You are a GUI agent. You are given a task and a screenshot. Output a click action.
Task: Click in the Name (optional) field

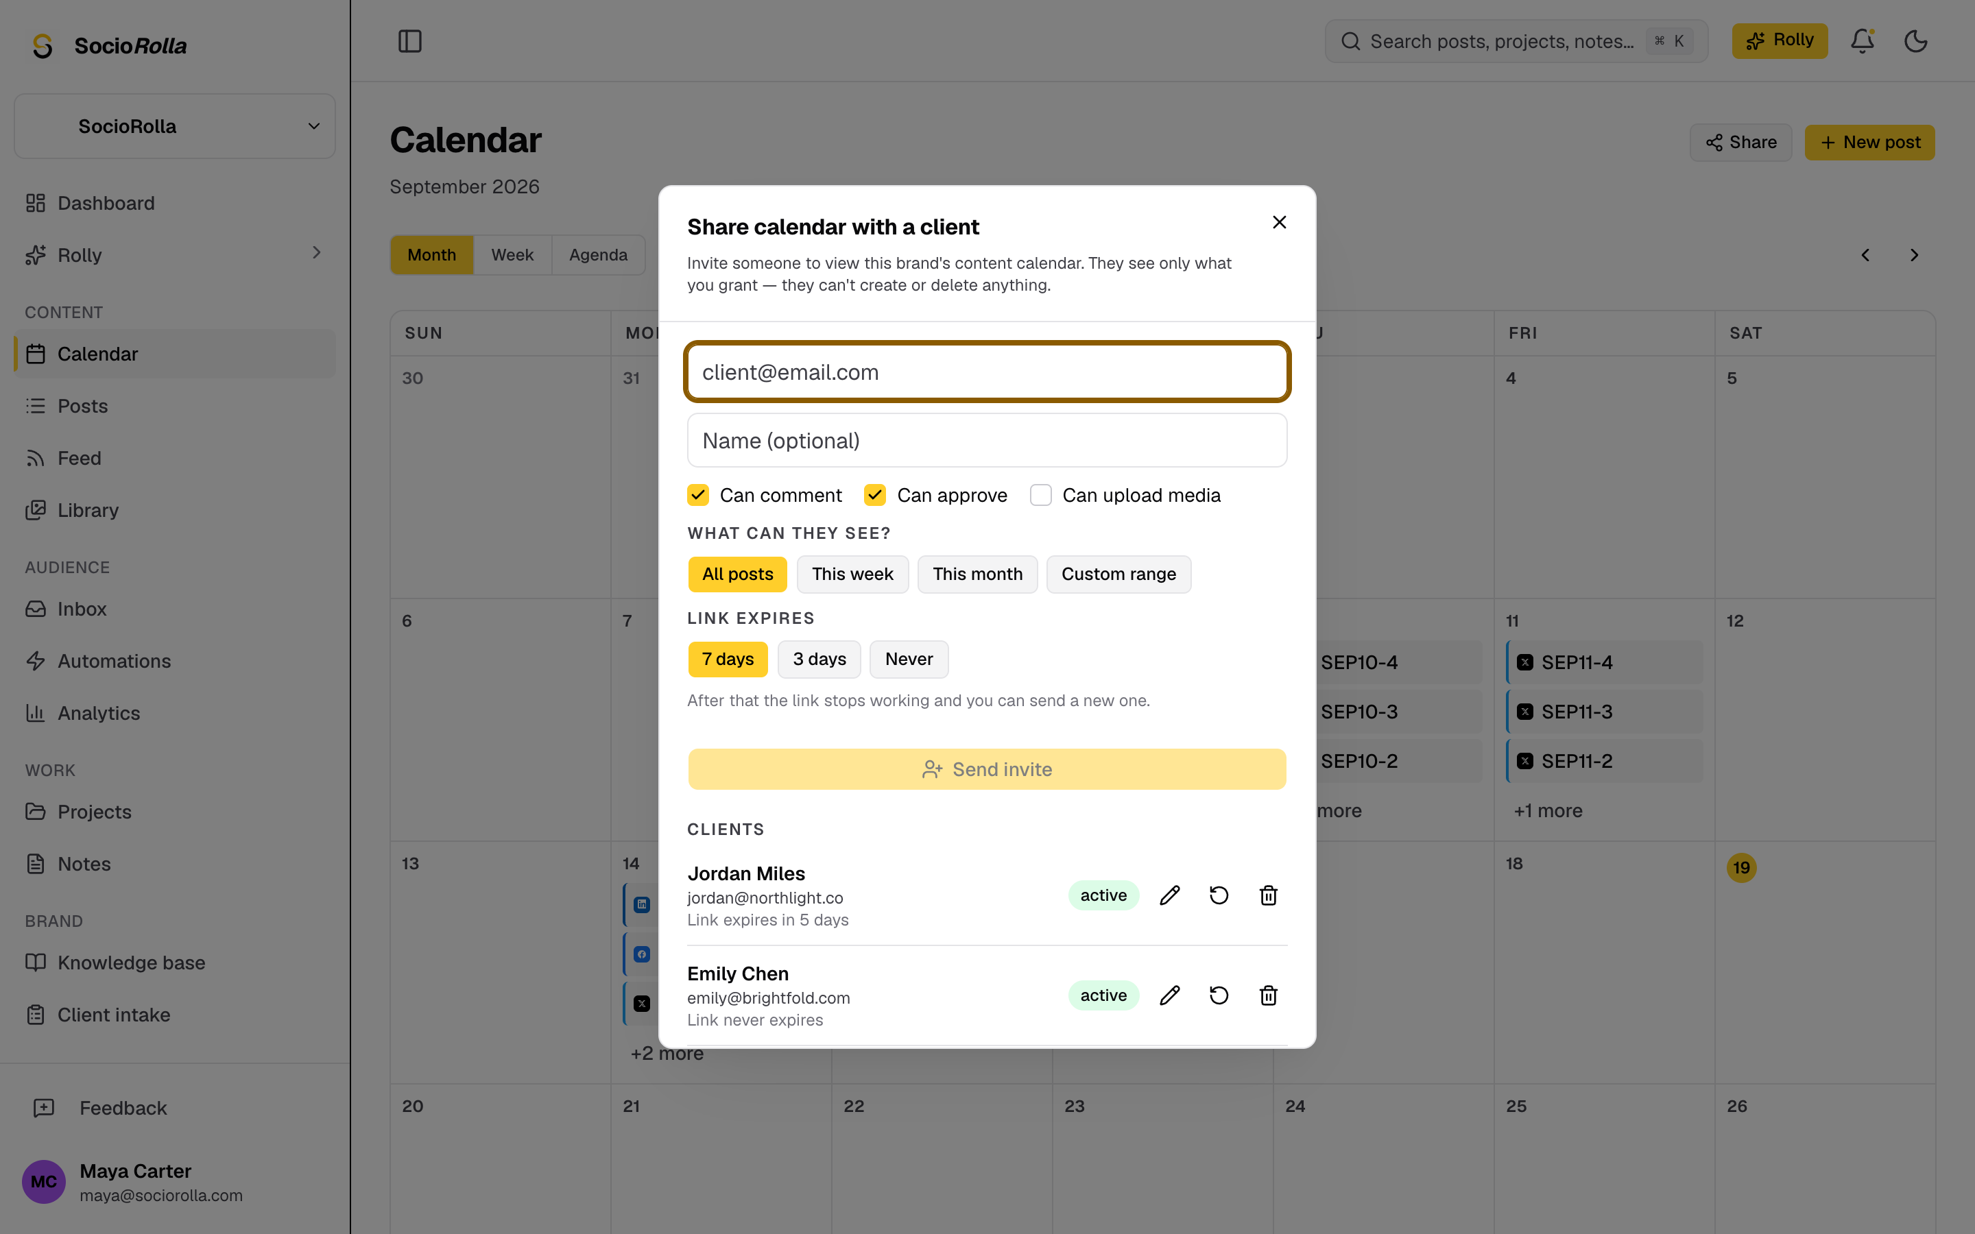[987, 441]
